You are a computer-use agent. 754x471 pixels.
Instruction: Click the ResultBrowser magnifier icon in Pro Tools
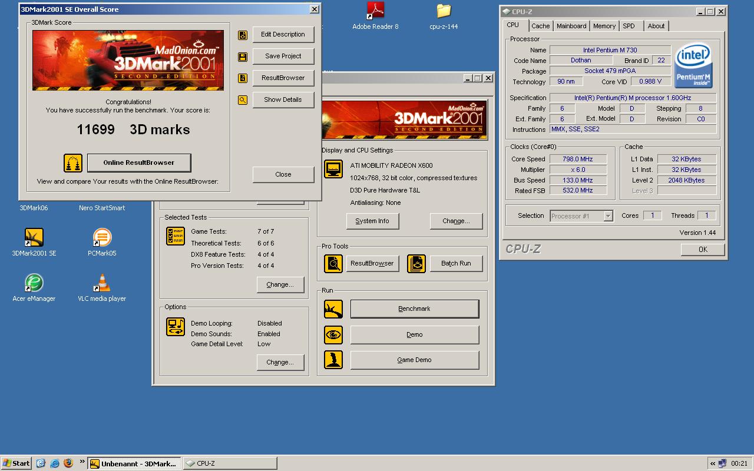(333, 263)
